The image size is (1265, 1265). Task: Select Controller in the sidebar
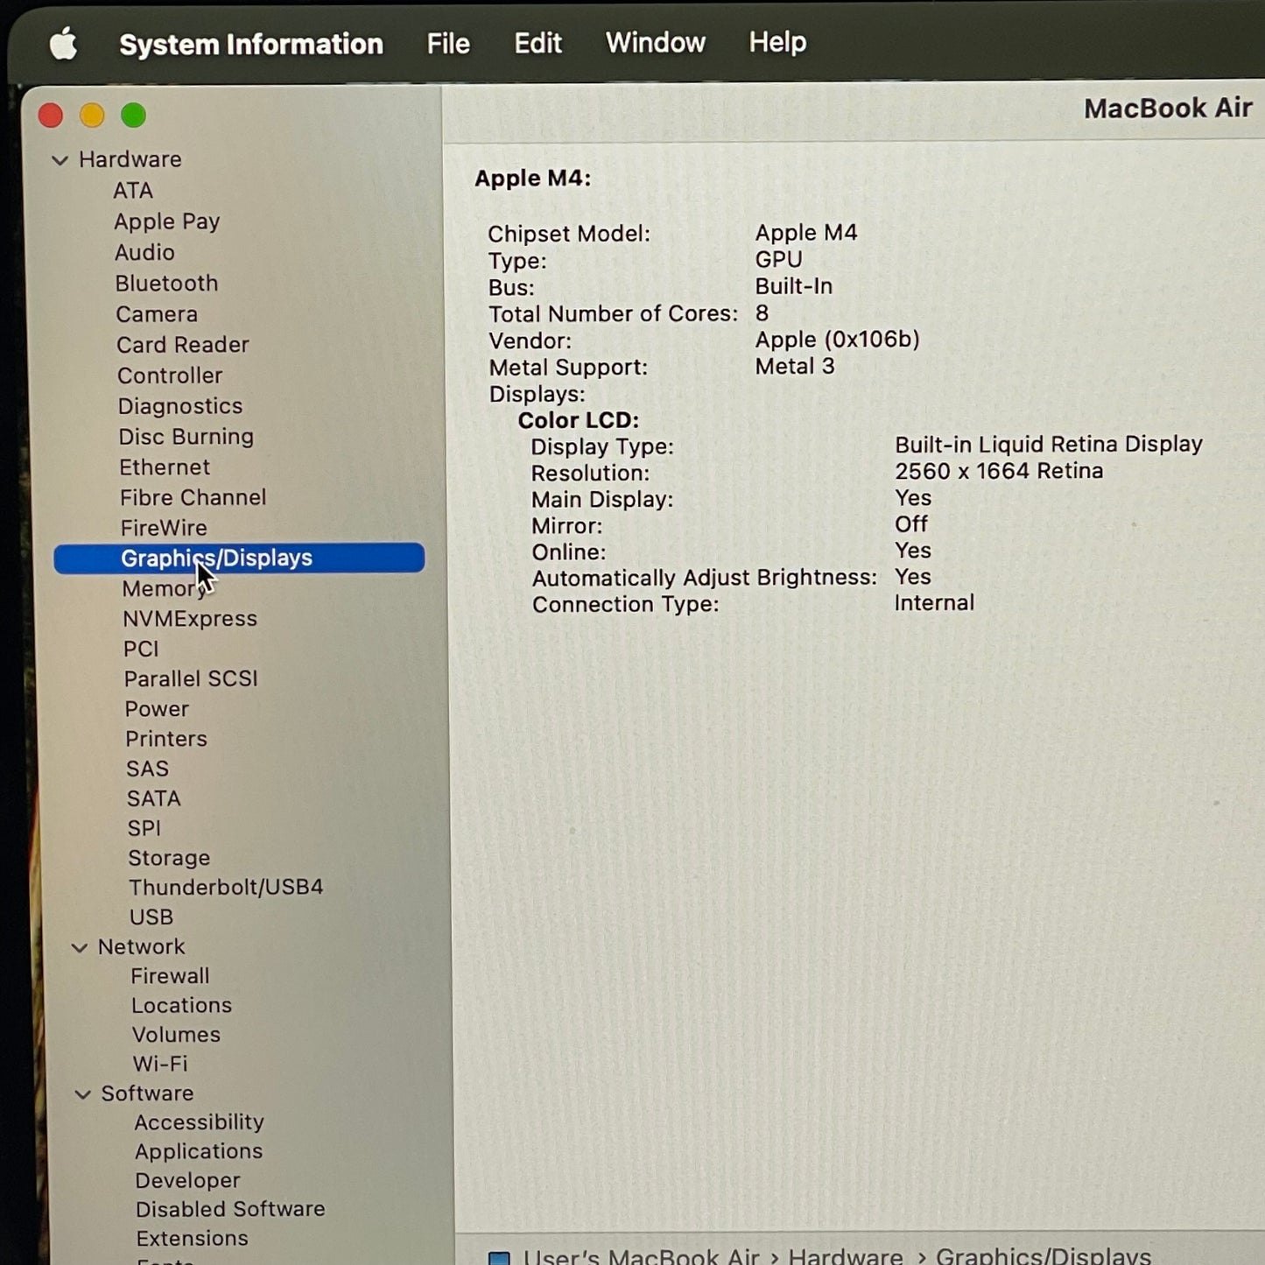(x=170, y=376)
